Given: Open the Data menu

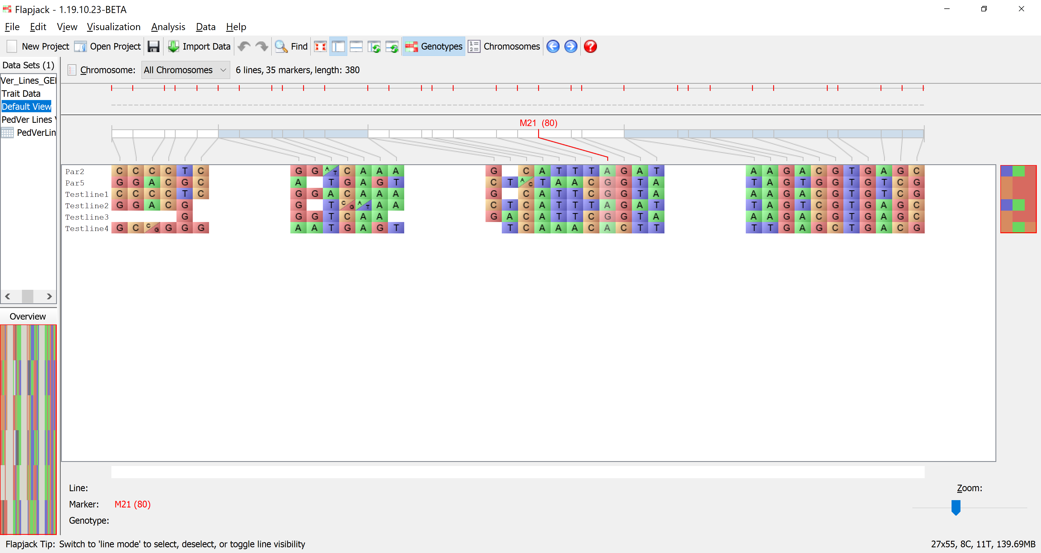Looking at the screenshot, I should pos(206,27).
